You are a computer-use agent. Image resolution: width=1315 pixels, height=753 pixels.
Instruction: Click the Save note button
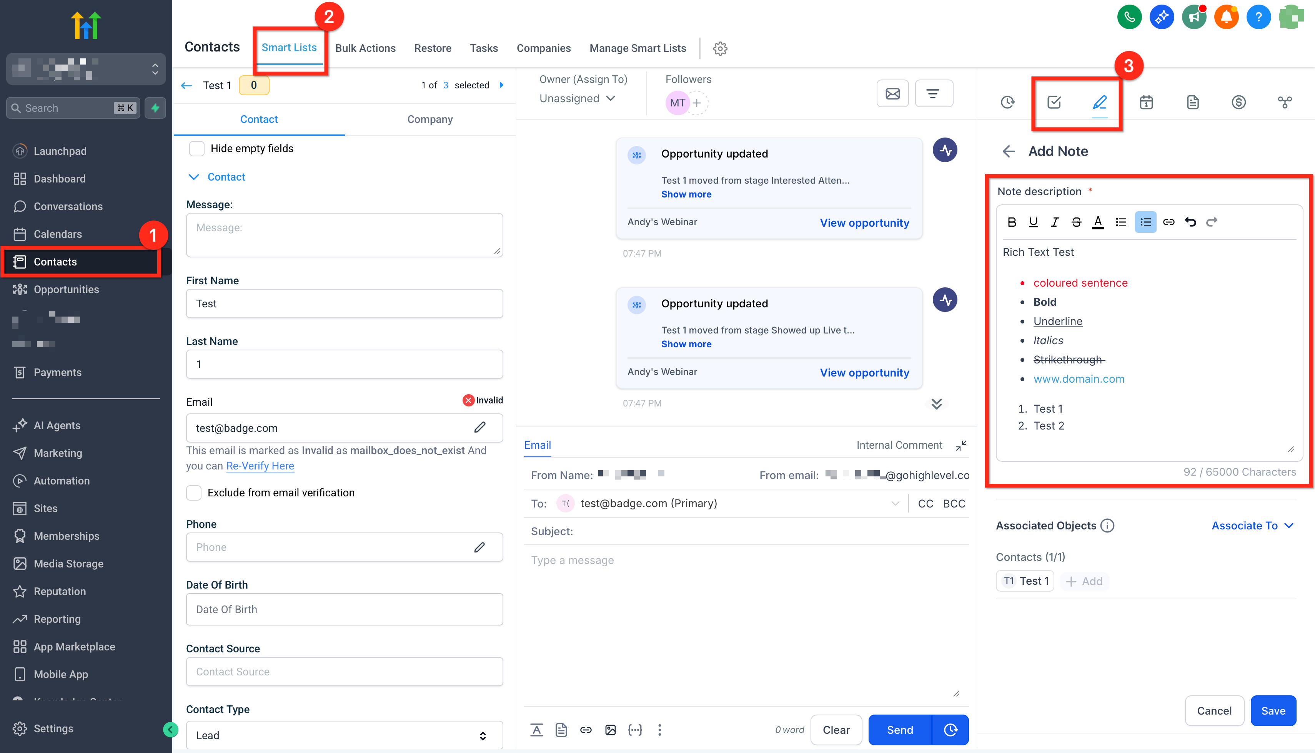[x=1273, y=710]
